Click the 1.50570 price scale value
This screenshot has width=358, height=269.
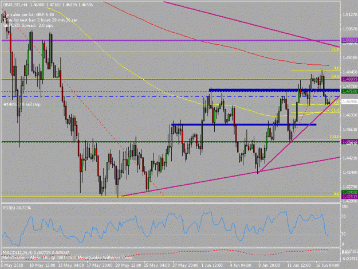coord(350,29)
